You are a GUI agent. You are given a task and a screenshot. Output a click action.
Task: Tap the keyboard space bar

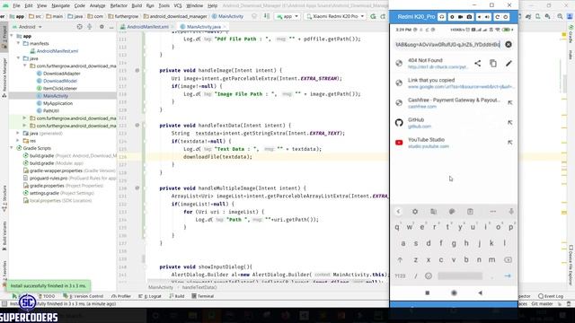460,275
